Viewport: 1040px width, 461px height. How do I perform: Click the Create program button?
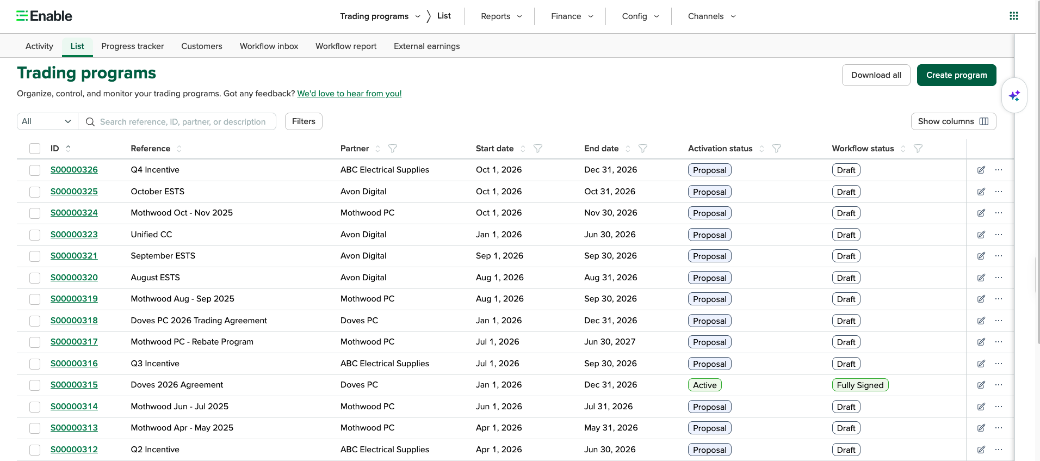956,75
